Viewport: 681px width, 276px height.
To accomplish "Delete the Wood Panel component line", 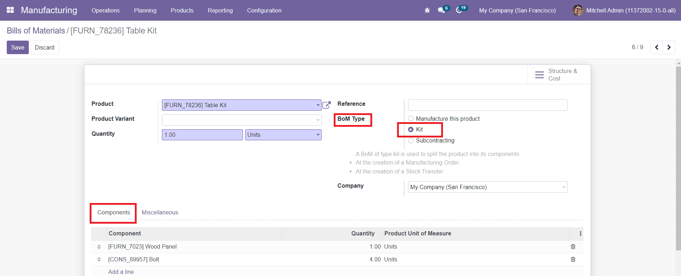I will [x=573, y=246].
